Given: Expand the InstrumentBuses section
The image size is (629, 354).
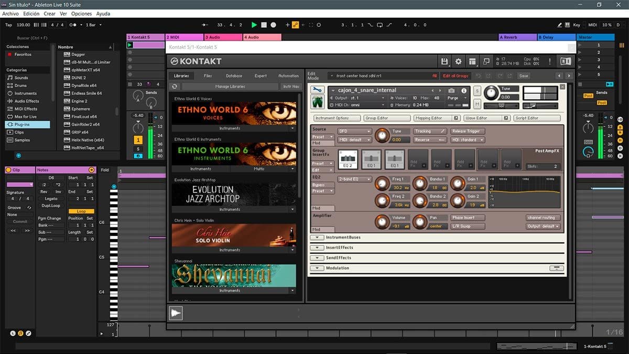Looking at the screenshot, I should pos(317,237).
